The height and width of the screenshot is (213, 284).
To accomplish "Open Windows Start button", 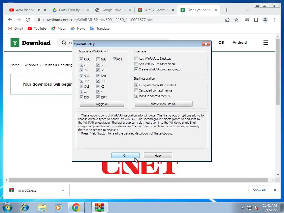I will point(7,207).
